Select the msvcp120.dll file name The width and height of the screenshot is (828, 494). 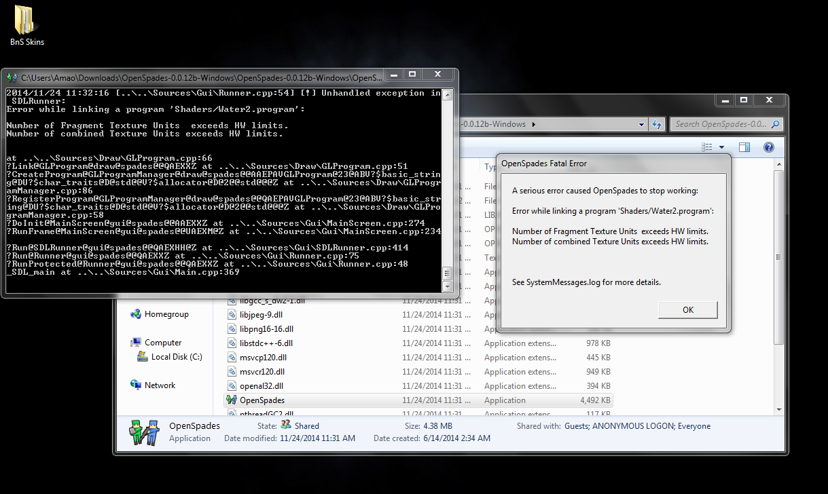tap(264, 358)
